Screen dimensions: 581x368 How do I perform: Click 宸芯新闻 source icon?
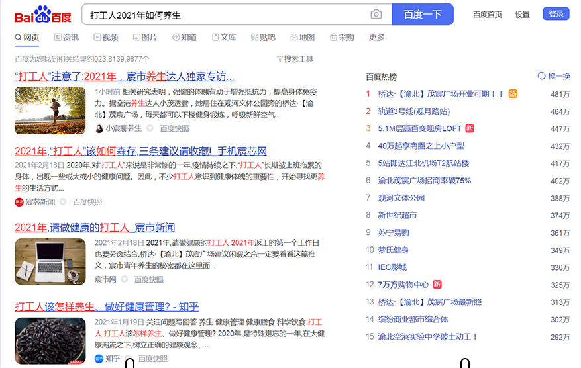[x=19, y=202]
